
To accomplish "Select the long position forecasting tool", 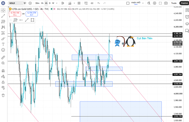I will pos(3,33).
